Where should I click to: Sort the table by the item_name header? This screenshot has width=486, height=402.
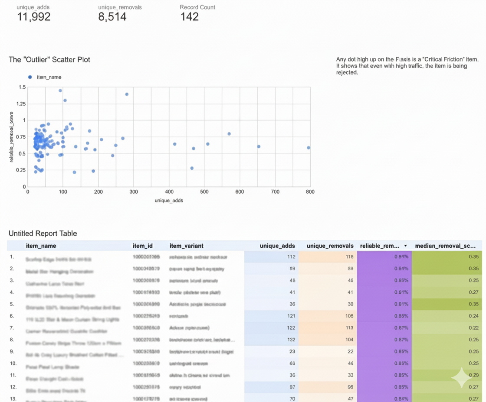pyautogui.click(x=41, y=246)
